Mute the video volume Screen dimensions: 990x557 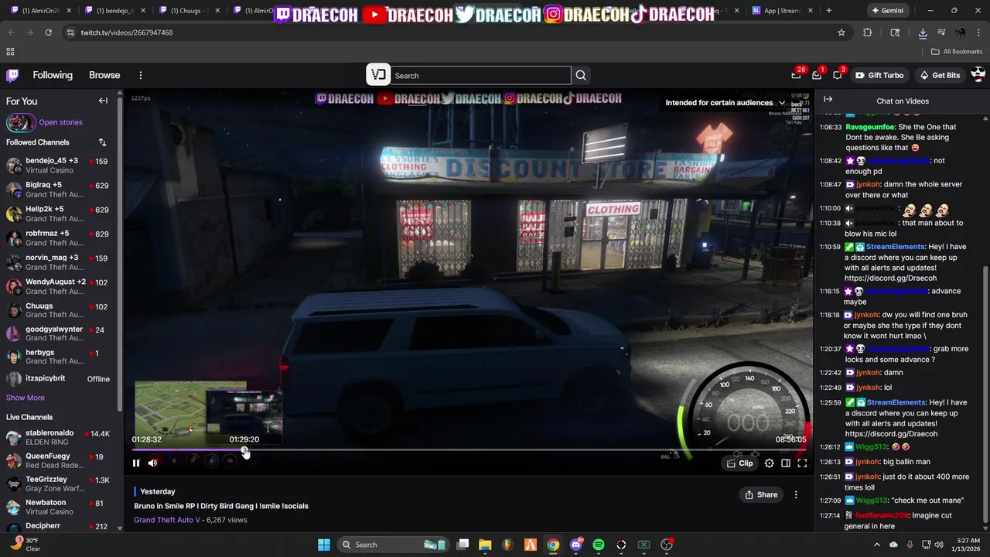pyautogui.click(x=153, y=463)
